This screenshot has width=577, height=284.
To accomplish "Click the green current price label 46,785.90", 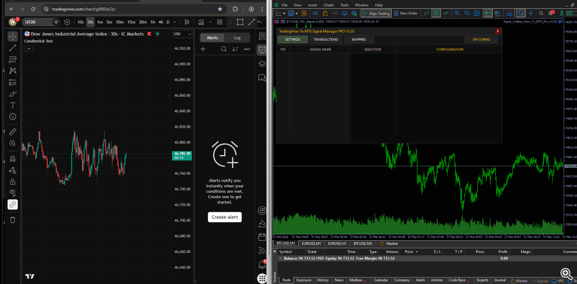I will pyautogui.click(x=182, y=155).
